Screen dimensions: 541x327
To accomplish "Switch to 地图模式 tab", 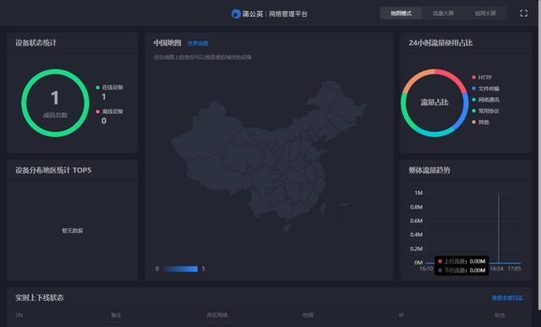I will 401,14.
